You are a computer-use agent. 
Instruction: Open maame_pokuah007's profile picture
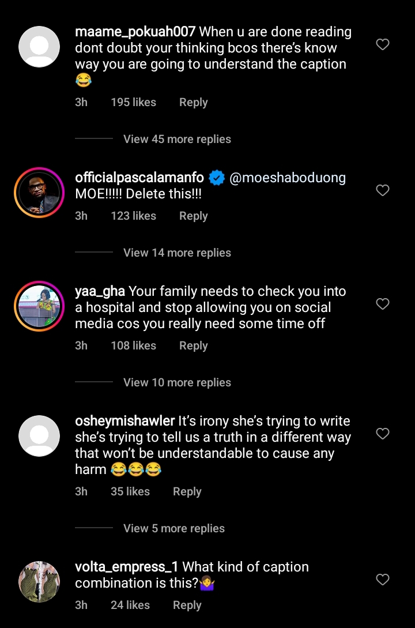[39, 47]
